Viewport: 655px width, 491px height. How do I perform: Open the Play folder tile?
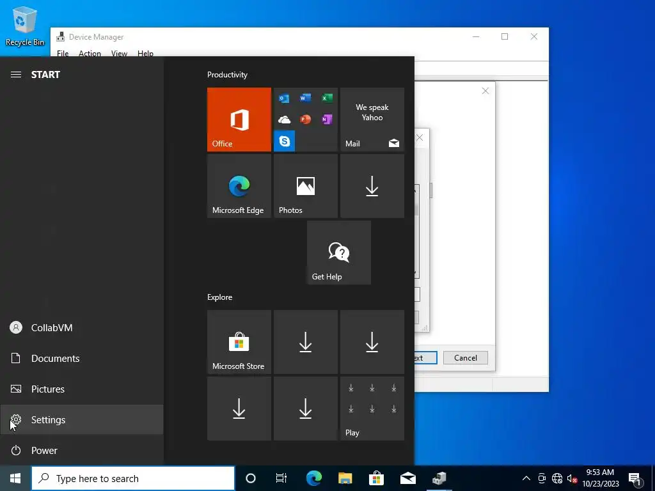pos(372,409)
